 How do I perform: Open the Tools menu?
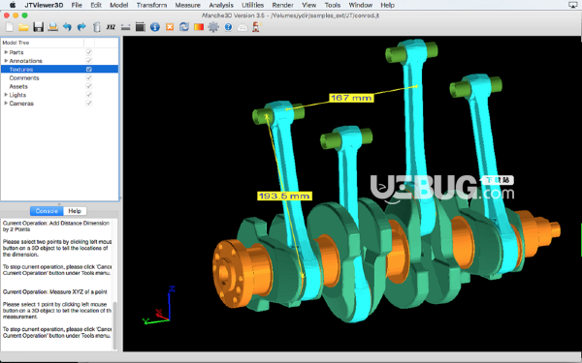coord(332,5)
